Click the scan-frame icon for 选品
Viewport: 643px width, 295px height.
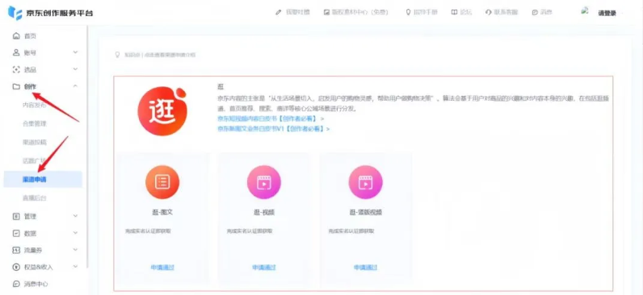(x=16, y=69)
